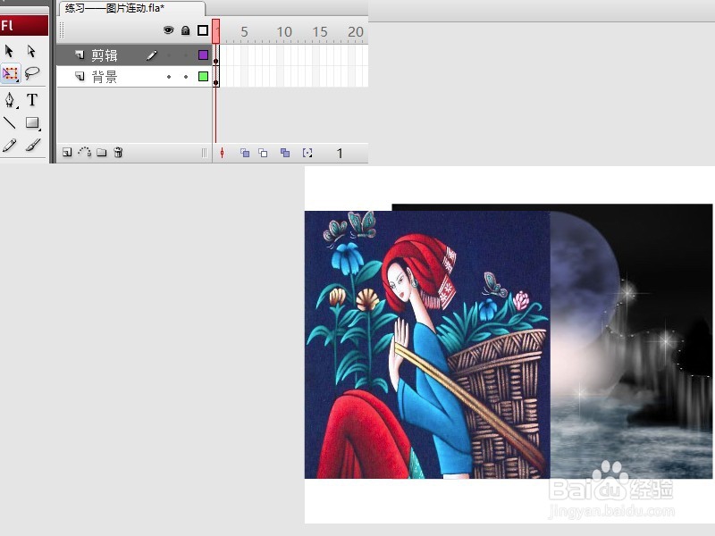Click the timeline panel grip handle
Screen dimensions: 715x536
coord(62,31)
